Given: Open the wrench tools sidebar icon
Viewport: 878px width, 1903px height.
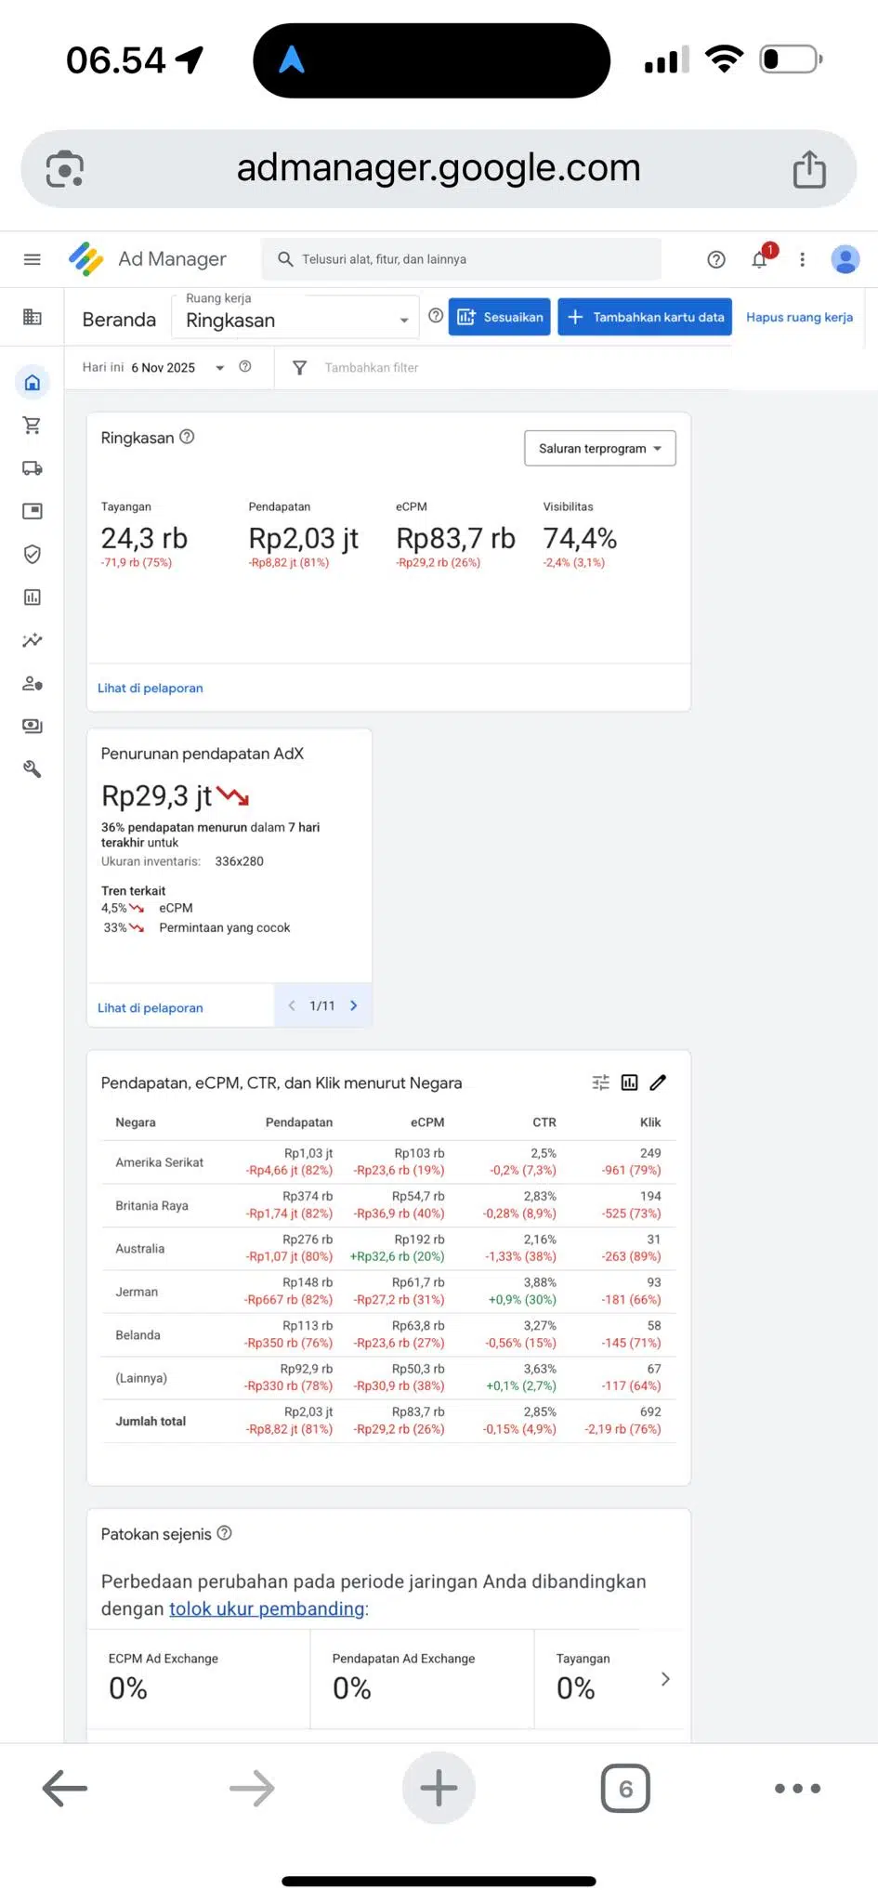Looking at the screenshot, I should (x=32, y=769).
